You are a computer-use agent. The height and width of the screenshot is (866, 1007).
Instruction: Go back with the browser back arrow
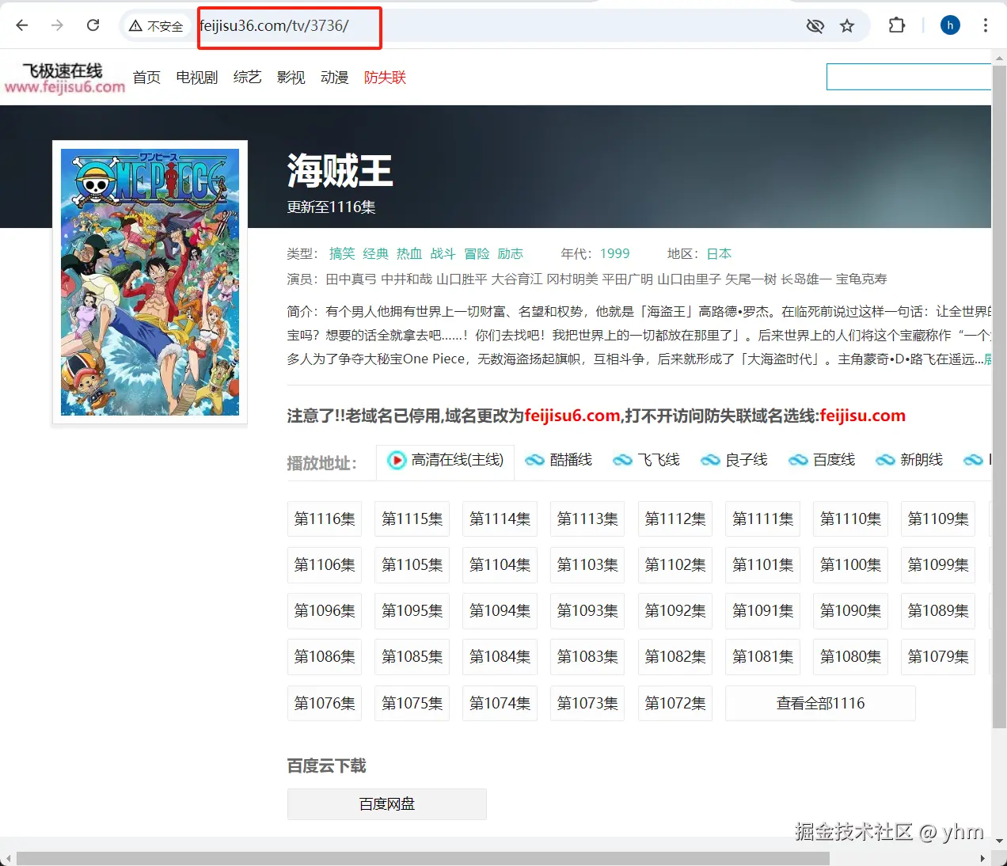click(x=22, y=25)
